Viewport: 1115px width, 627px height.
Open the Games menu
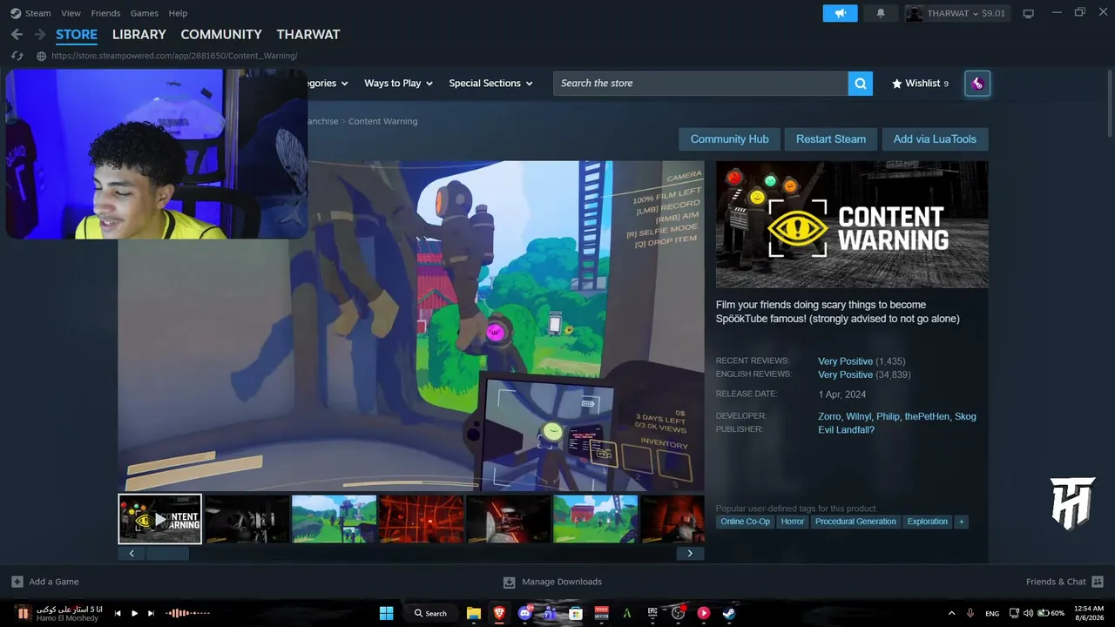click(145, 13)
